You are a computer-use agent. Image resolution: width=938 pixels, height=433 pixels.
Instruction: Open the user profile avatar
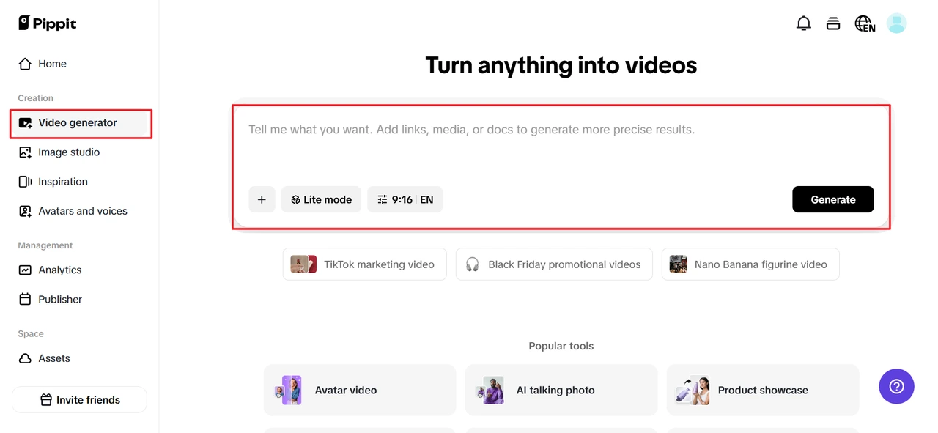896,23
